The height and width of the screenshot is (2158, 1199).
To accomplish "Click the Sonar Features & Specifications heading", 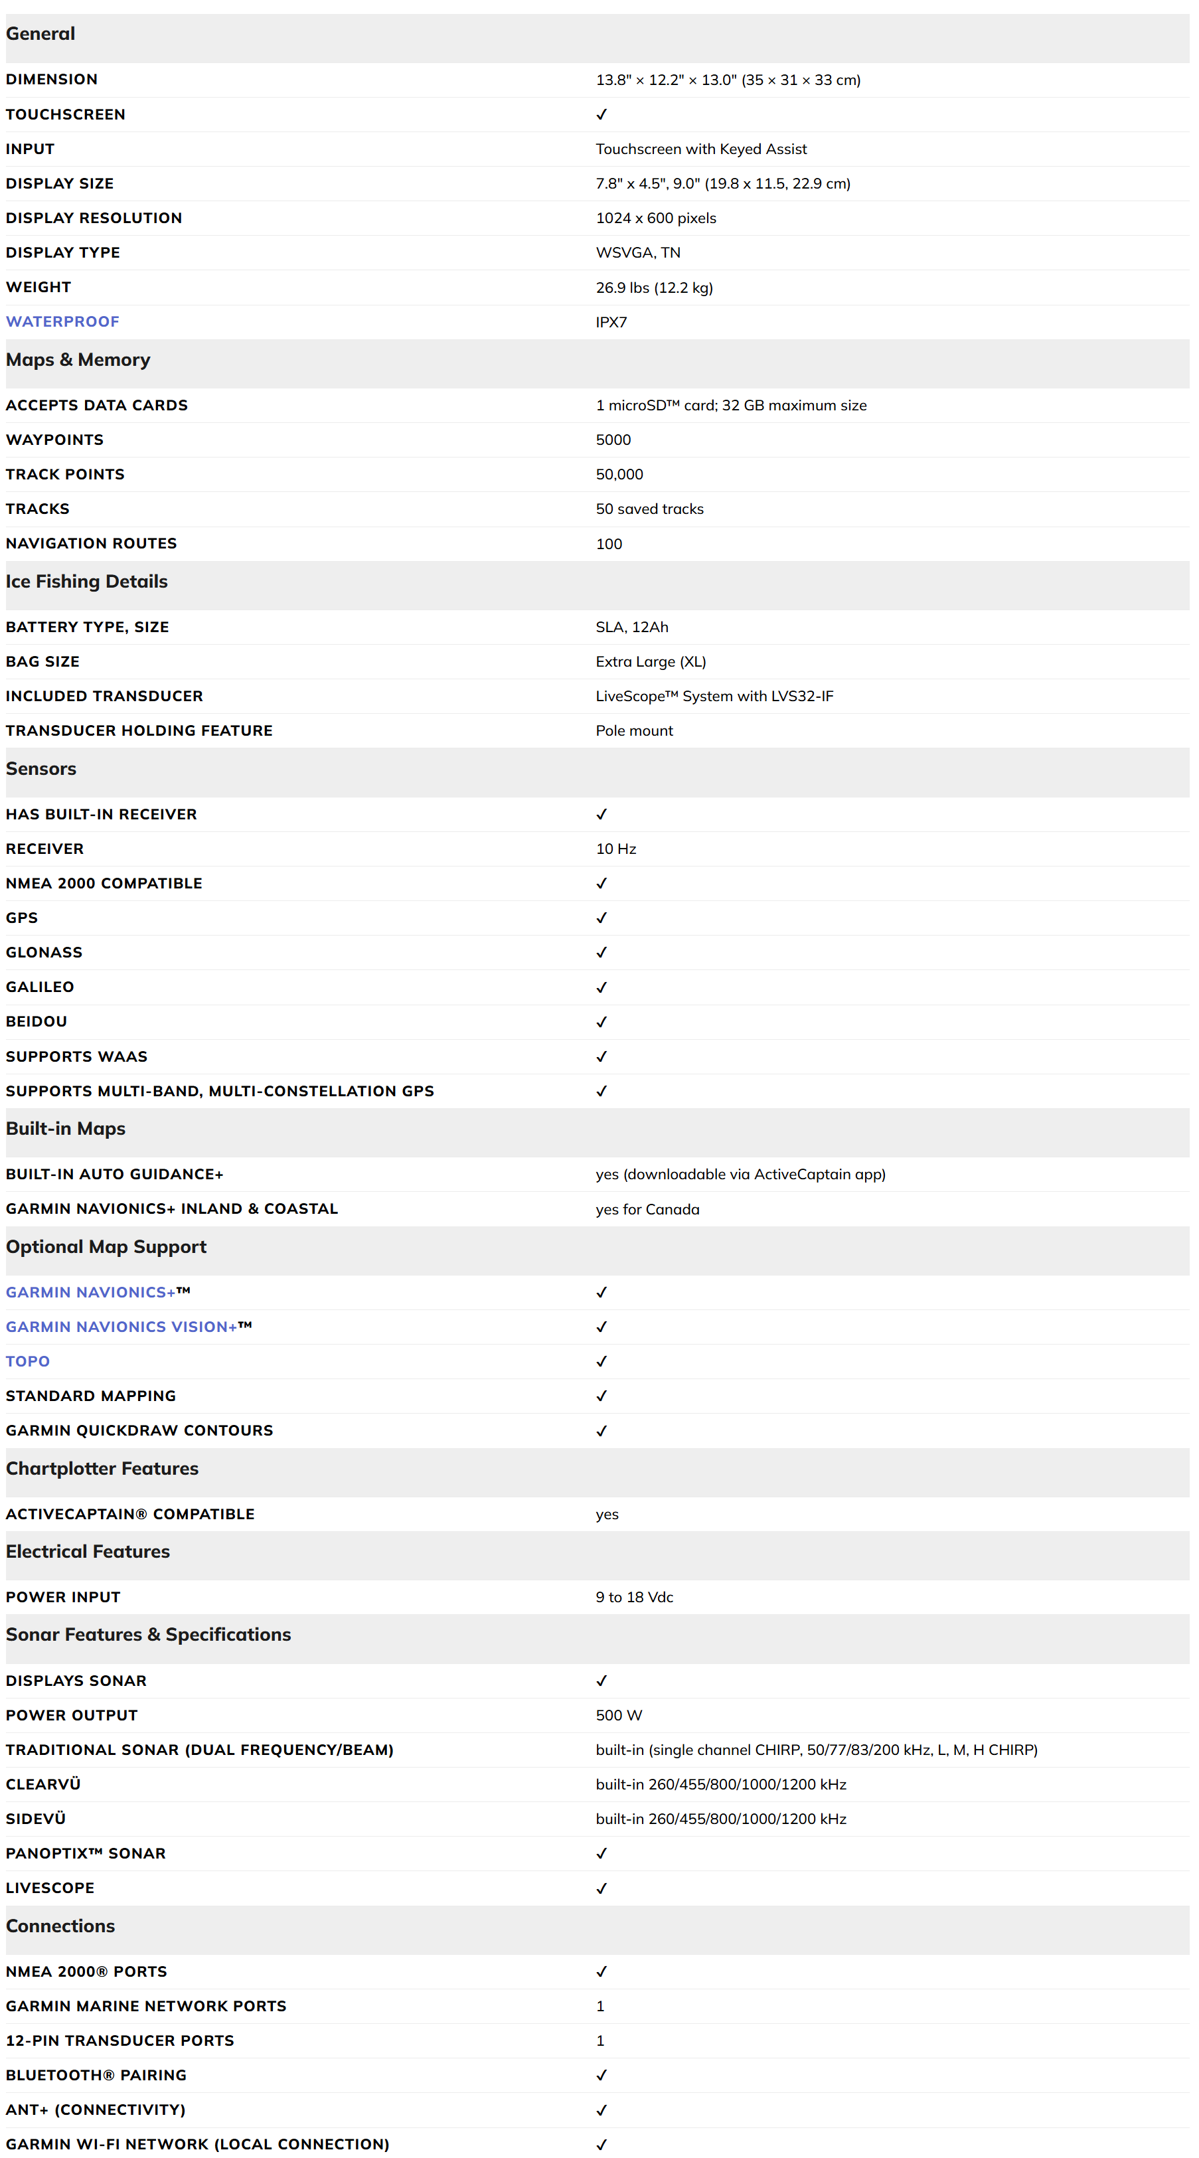I will [x=148, y=1634].
